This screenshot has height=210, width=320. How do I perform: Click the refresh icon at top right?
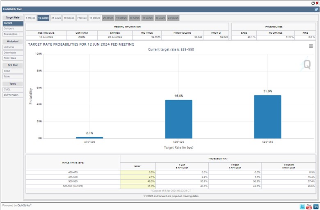pos(313,3)
